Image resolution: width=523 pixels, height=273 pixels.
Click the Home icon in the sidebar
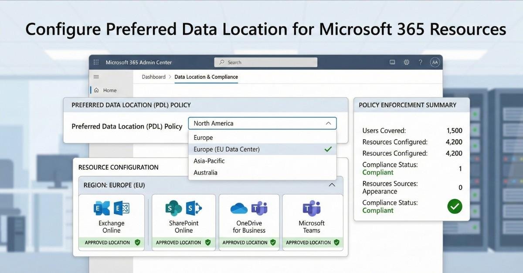pos(96,90)
